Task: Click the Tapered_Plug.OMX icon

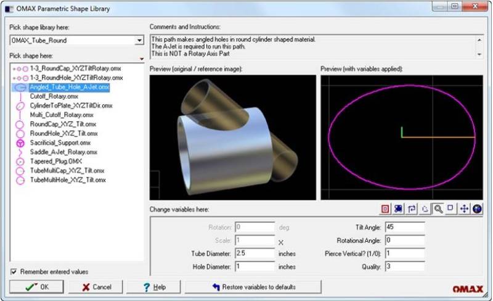Action: pos(20,162)
